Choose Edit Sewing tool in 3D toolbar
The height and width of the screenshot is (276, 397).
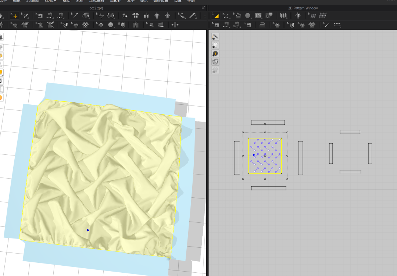[x=39, y=16]
